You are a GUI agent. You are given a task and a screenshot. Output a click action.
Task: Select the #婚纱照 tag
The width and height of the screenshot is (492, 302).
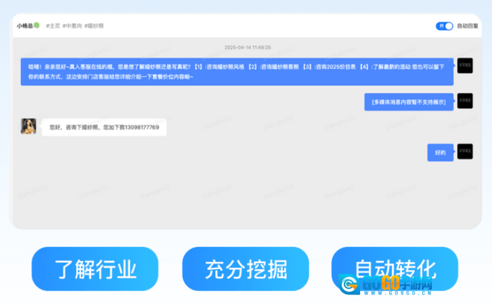(95, 26)
